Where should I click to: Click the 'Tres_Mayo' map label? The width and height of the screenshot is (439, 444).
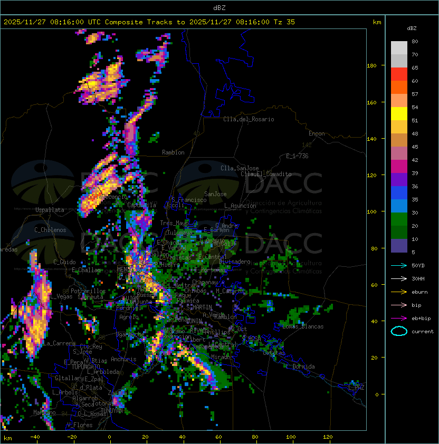174,223
